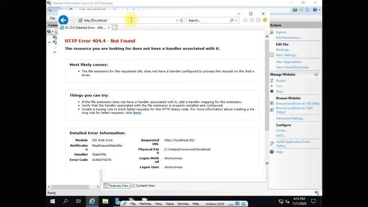Open the VirtualBox Devices menu
Image resolution: width=368 pixels, height=207 pixels.
tap(183, 204)
